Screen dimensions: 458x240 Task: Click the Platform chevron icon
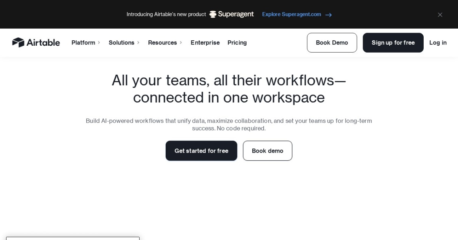99,43
